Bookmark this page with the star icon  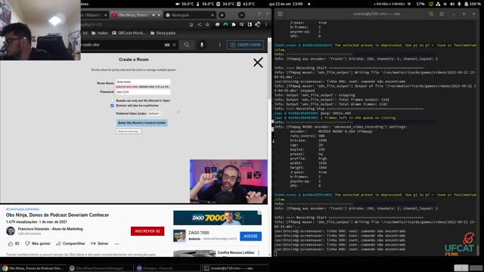207,24
